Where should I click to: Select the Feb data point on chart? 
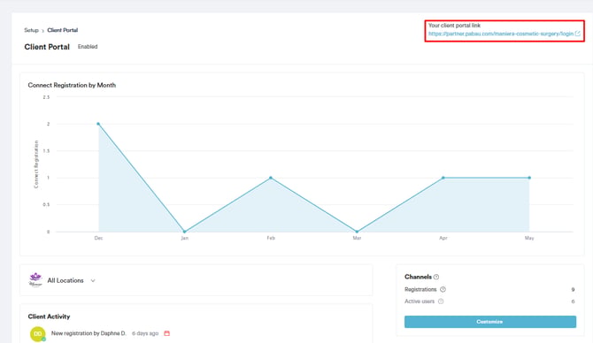271,178
